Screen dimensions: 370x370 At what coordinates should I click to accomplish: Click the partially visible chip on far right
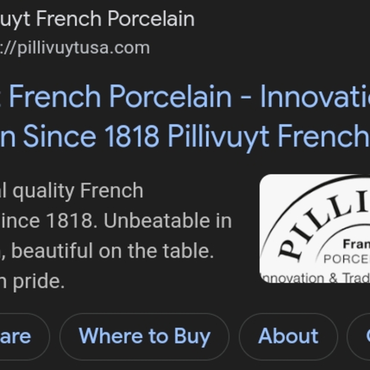(364, 336)
